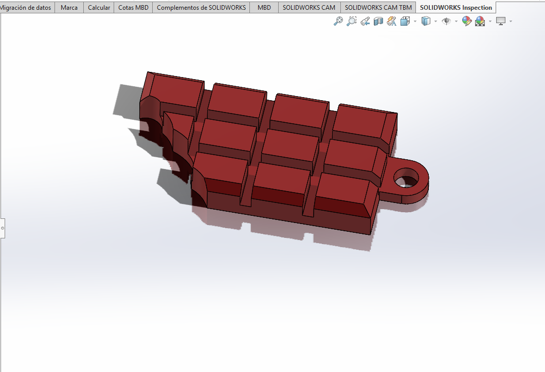This screenshot has width=545, height=372.
Task: Click the Display Style icon
Action: (x=426, y=21)
